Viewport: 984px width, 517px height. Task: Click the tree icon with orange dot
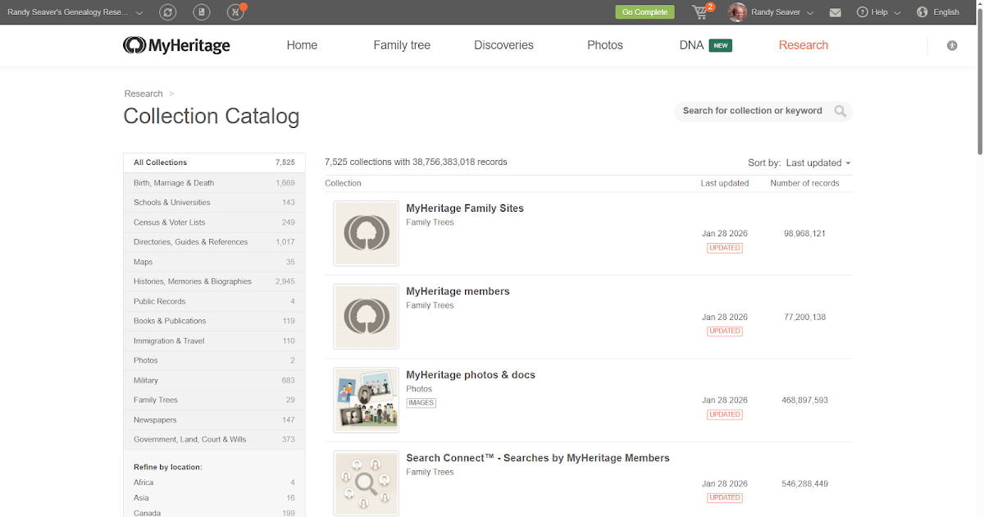(x=236, y=12)
